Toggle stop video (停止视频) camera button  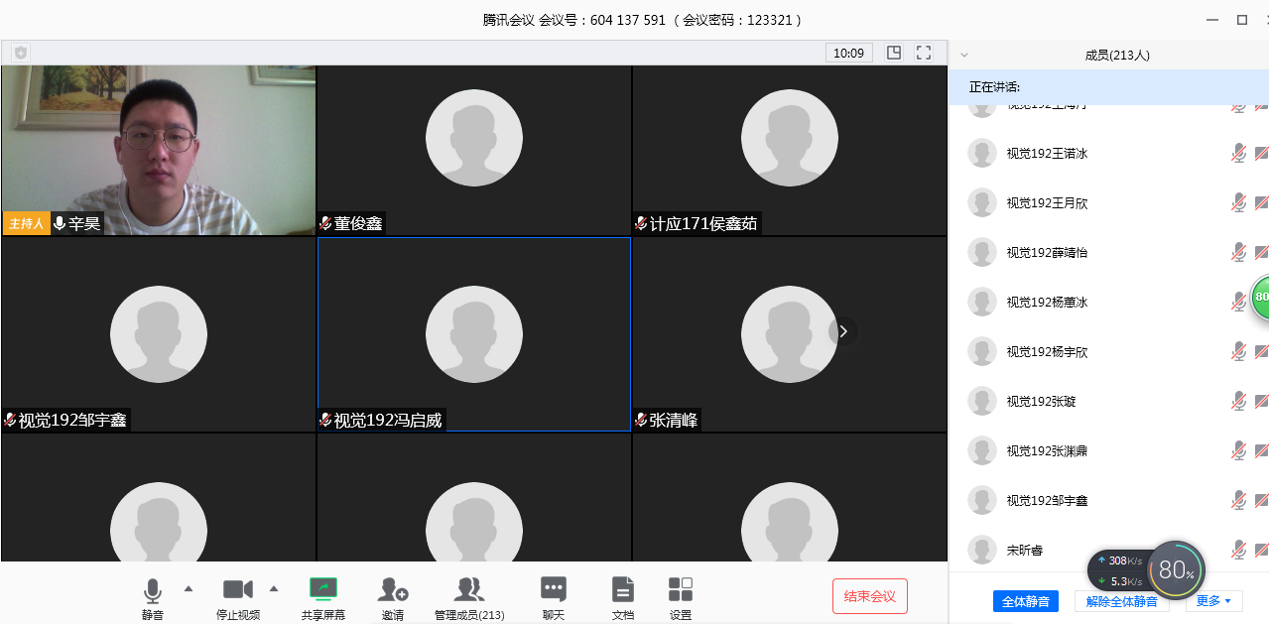point(238,590)
